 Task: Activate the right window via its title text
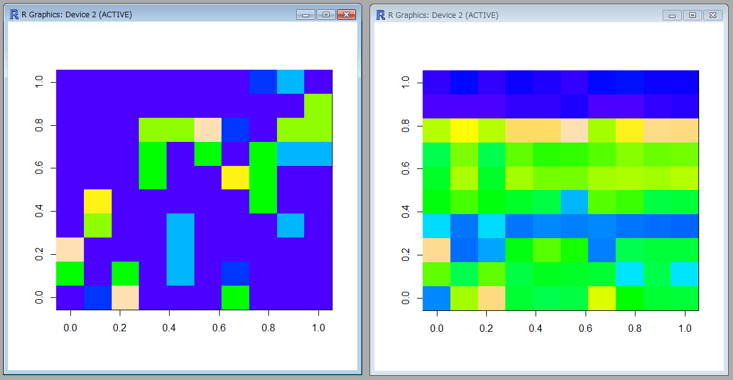[443, 15]
